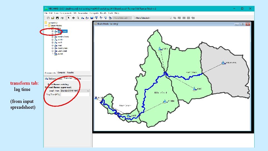Click the west subbasin icon on map

click(129, 116)
